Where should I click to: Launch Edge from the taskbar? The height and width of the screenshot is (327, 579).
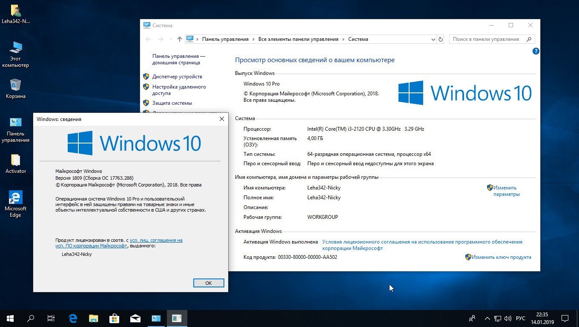point(73,318)
